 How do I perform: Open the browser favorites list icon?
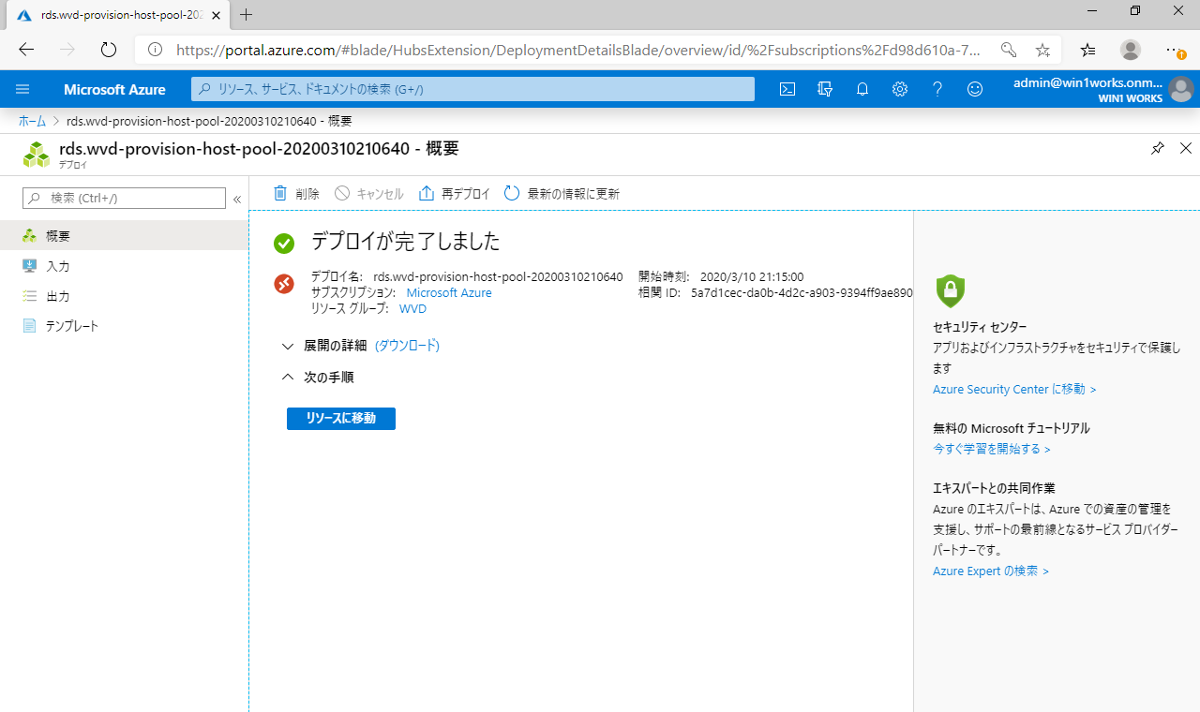click(x=1087, y=50)
